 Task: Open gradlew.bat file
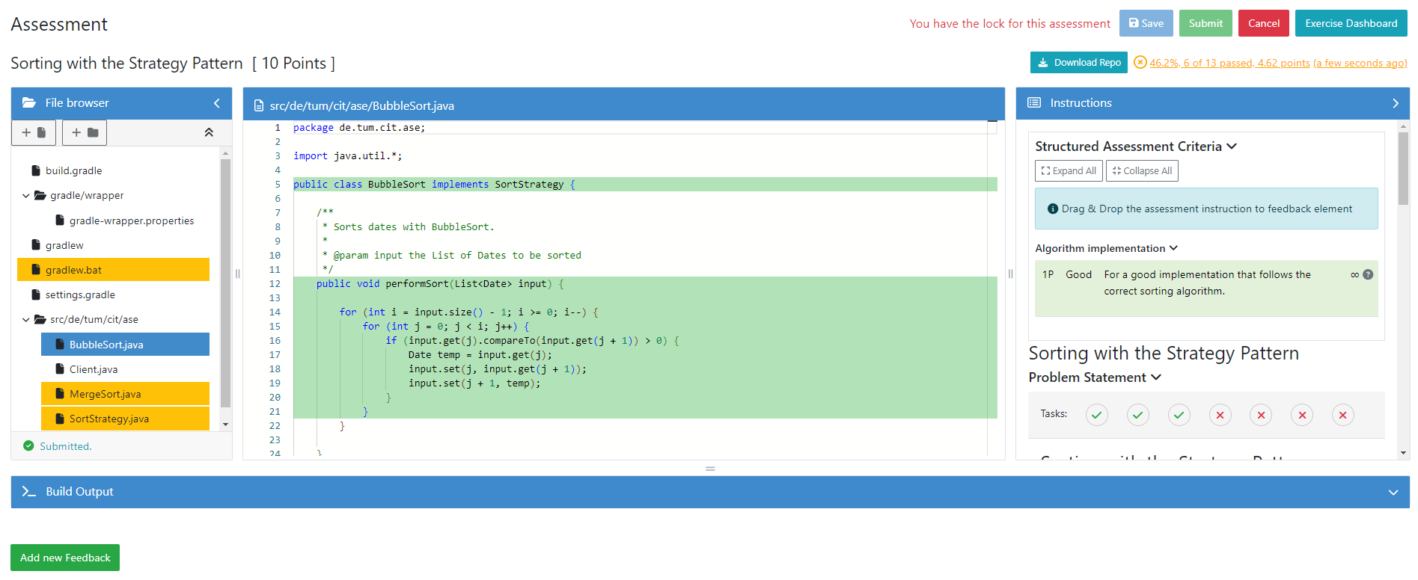113,270
